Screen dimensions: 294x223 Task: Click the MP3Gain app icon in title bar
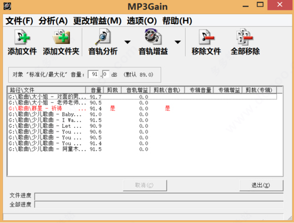(7, 6)
